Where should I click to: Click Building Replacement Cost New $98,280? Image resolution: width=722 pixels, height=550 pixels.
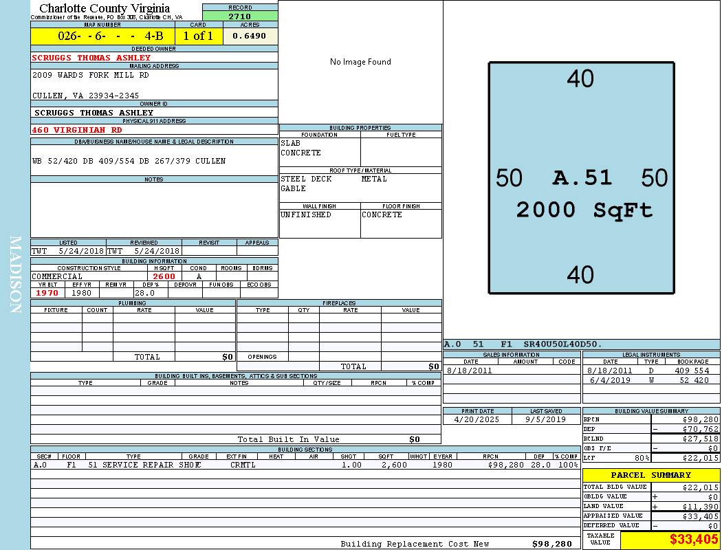(552, 544)
